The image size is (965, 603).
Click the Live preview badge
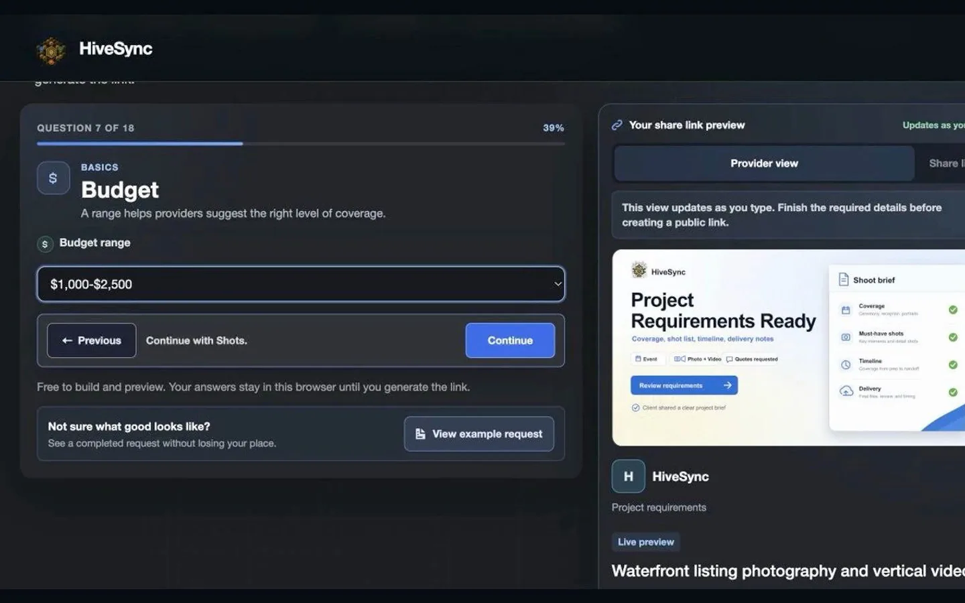coord(646,542)
